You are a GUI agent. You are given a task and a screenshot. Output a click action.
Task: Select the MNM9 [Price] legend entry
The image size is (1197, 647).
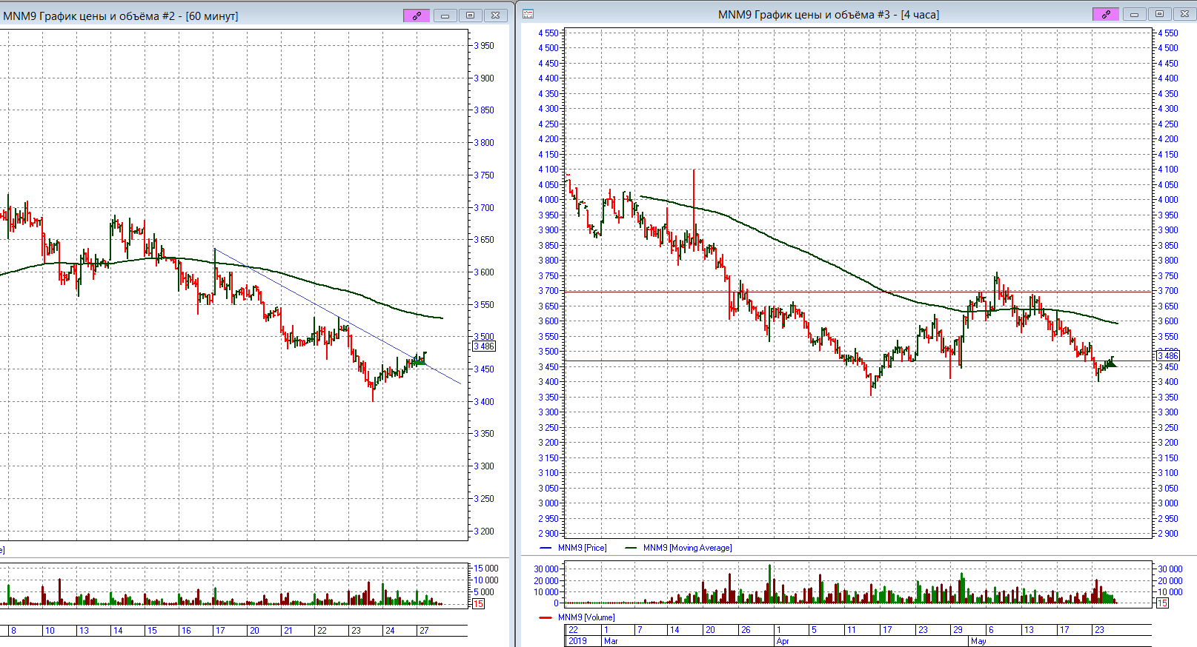pyautogui.click(x=582, y=548)
